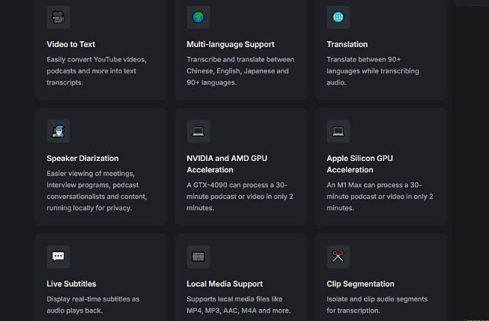Click the earth globe icon for Multi-language Support
489x321 pixels.
198,17
